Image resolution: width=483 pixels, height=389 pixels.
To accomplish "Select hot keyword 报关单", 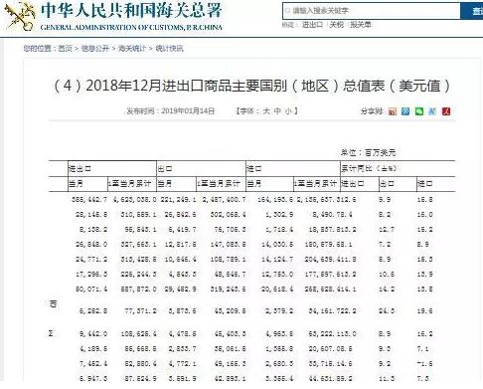I will tap(361, 25).
